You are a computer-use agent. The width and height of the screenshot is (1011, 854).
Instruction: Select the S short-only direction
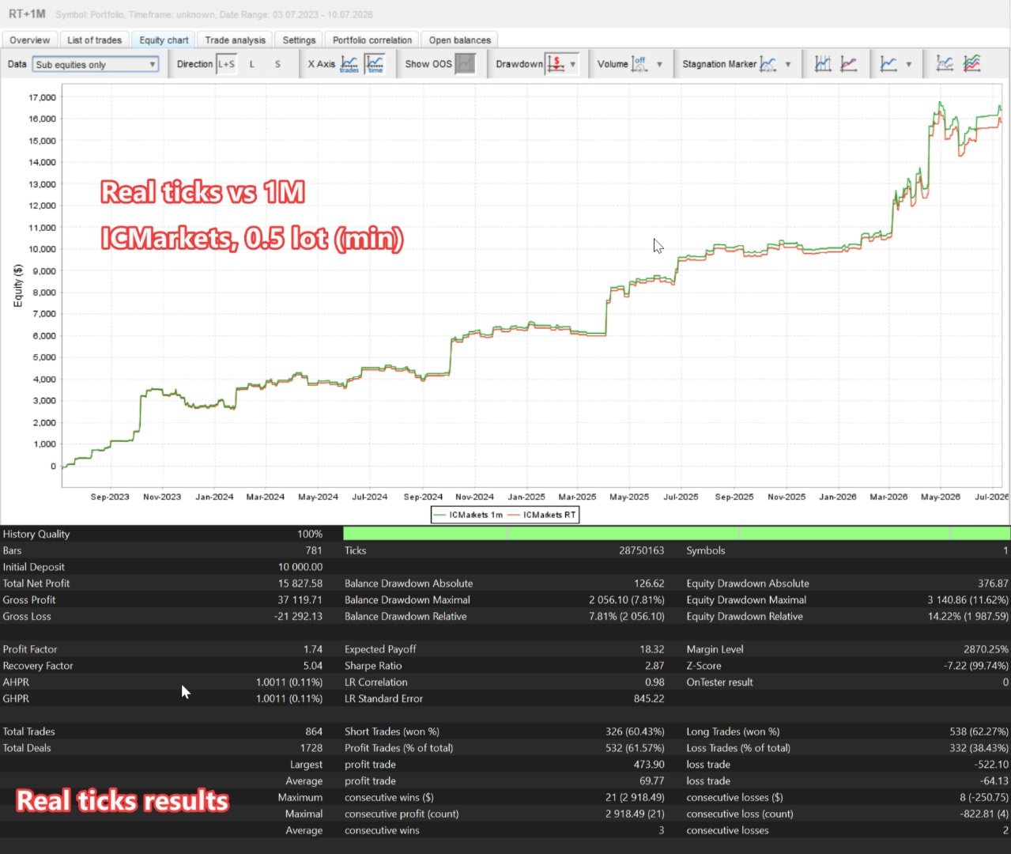[277, 64]
